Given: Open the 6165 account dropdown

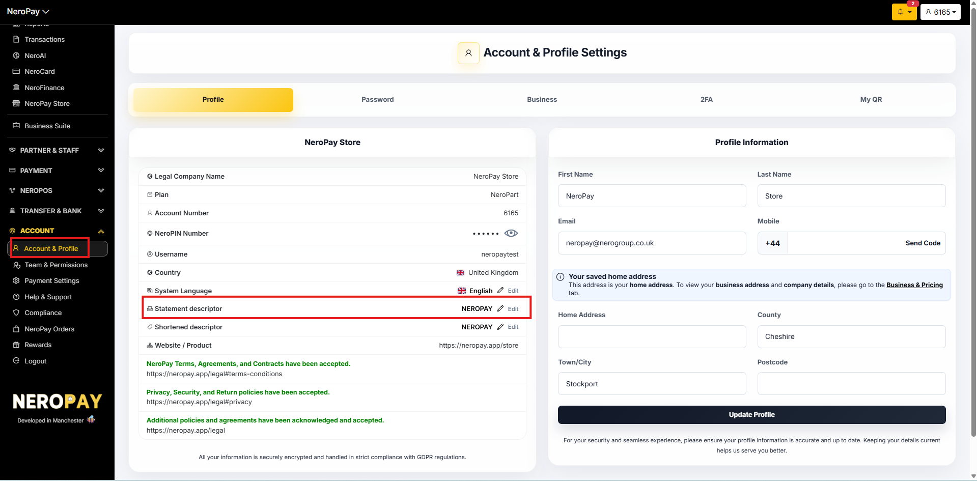Looking at the screenshot, I should [x=940, y=12].
